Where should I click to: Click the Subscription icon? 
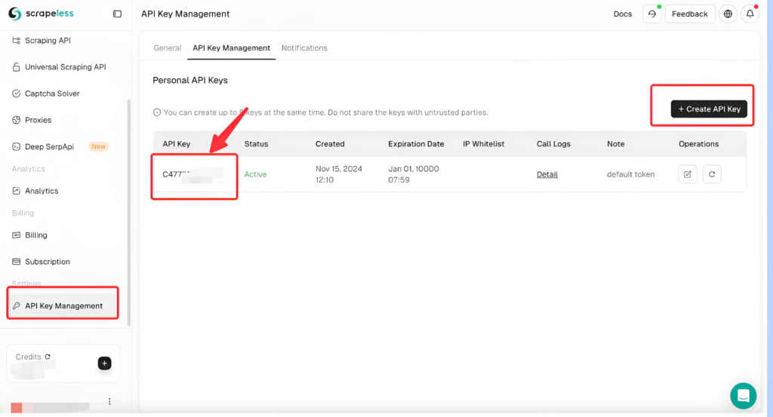pos(17,262)
